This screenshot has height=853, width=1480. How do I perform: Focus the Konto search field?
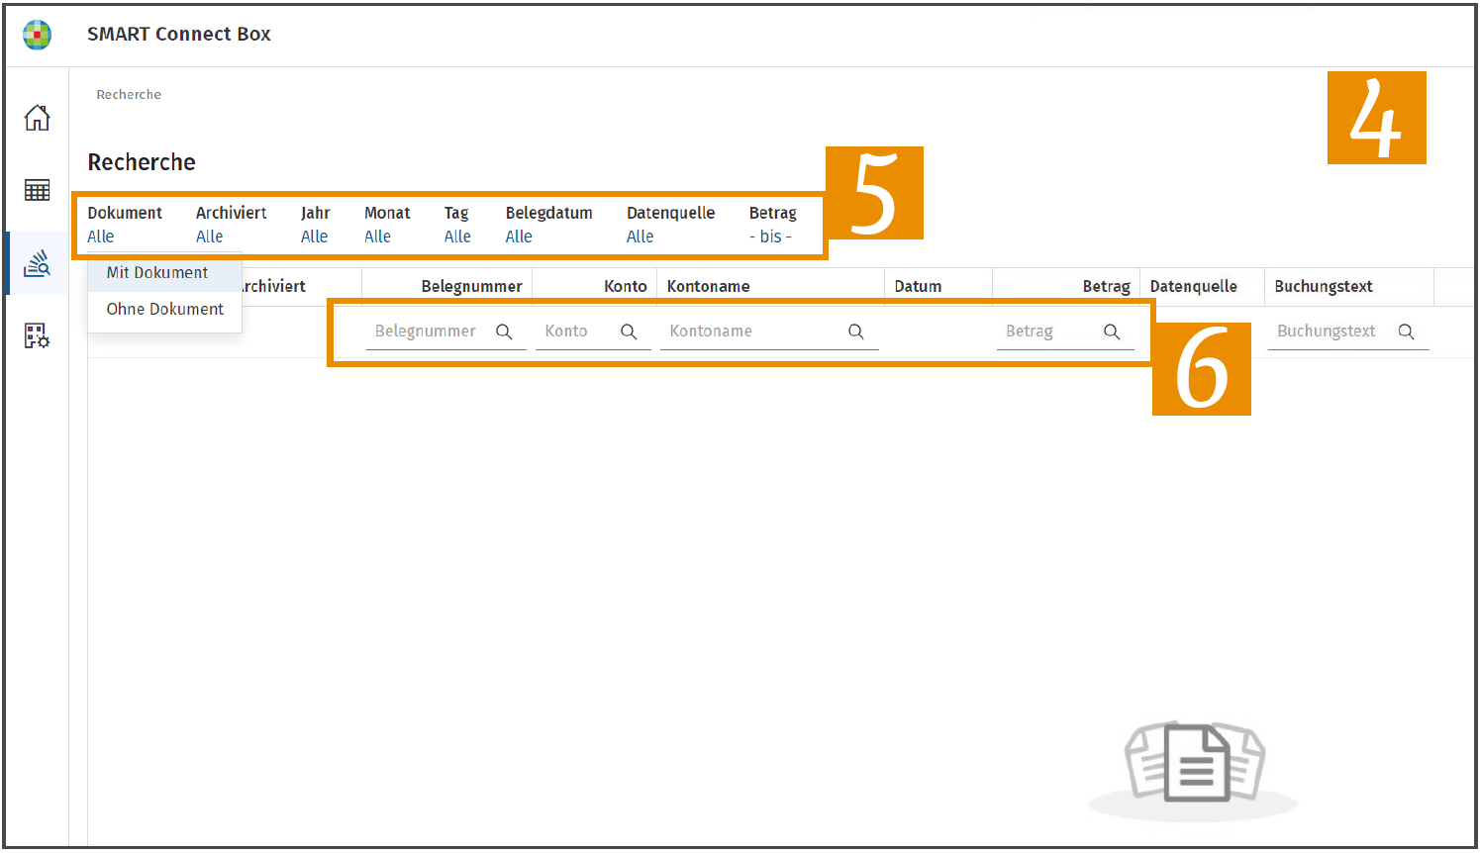[x=593, y=332]
